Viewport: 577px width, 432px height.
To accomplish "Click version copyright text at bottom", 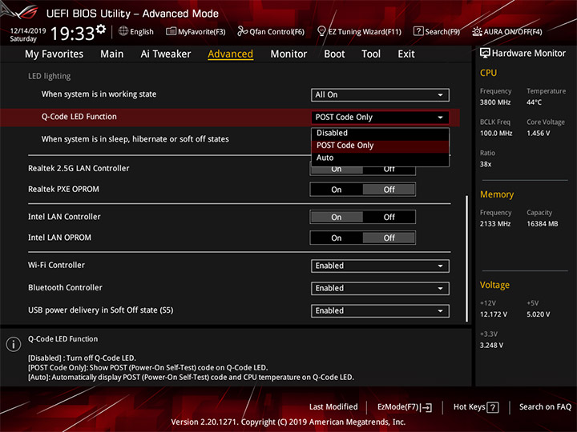I will (288, 422).
